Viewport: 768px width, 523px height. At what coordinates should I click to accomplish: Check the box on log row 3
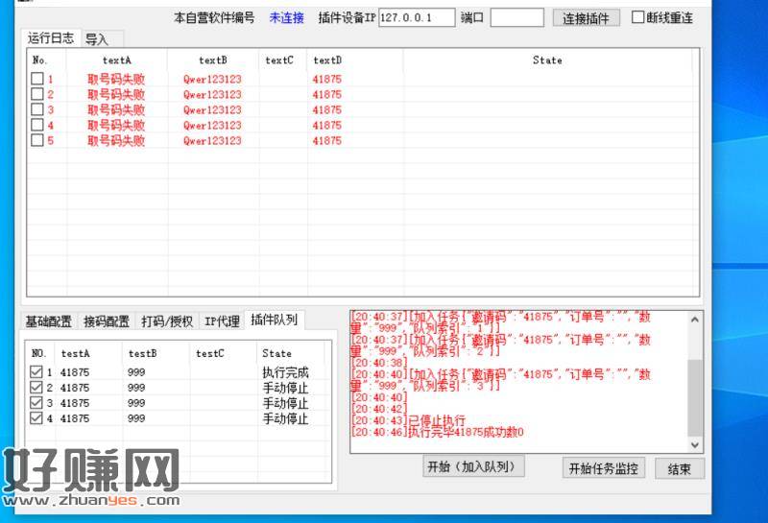click(x=37, y=110)
